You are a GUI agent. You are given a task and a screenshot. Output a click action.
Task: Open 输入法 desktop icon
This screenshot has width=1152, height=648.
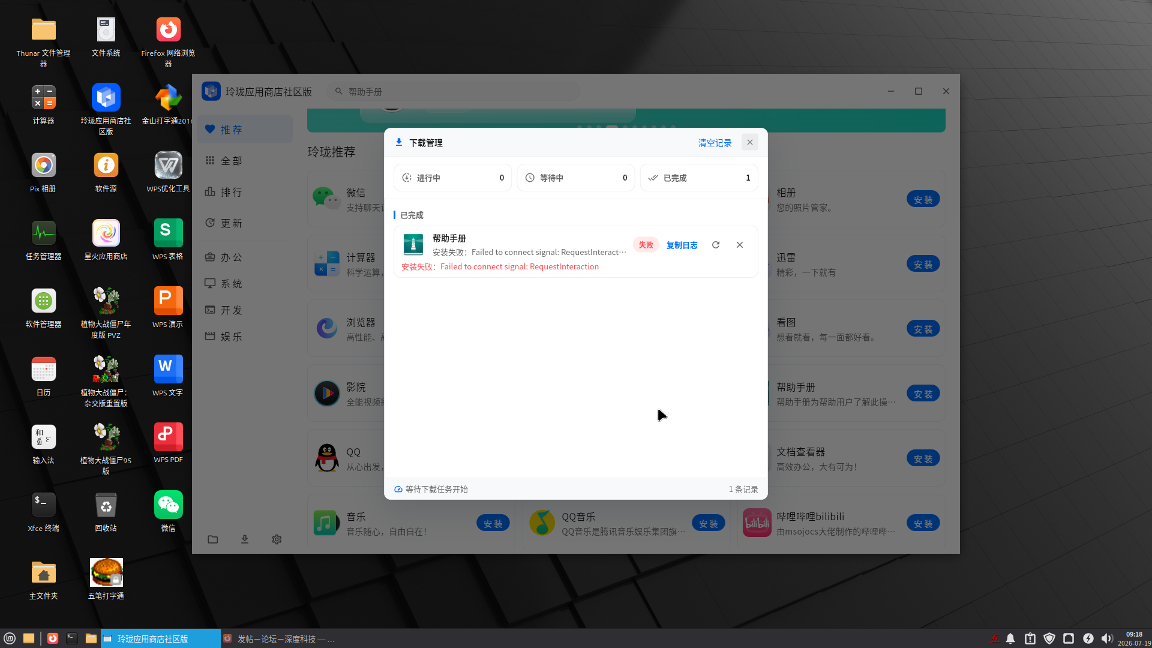click(x=43, y=444)
